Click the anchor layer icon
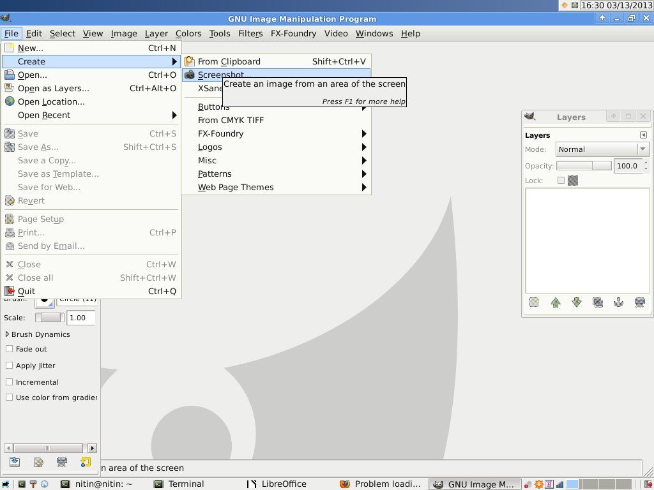The image size is (654, 490). pos(618,302)
